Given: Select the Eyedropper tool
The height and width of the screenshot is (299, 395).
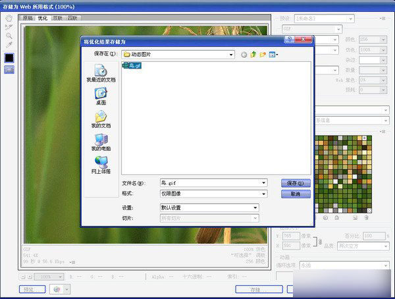Looking at the screenshot, I should click(9, 44).
